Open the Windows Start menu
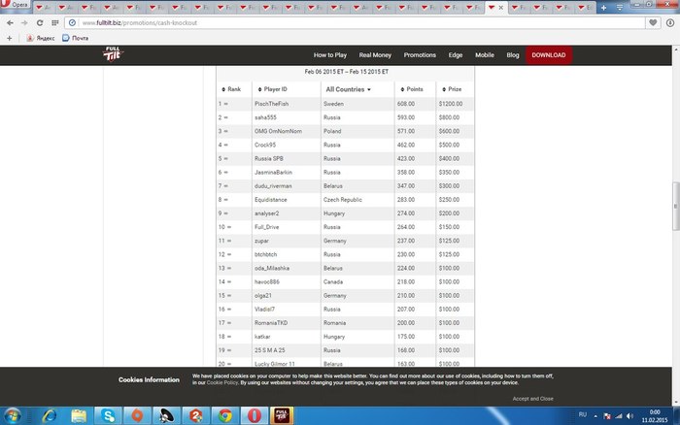The width and height of the screenshot is (680, 425). coord(12,416)
